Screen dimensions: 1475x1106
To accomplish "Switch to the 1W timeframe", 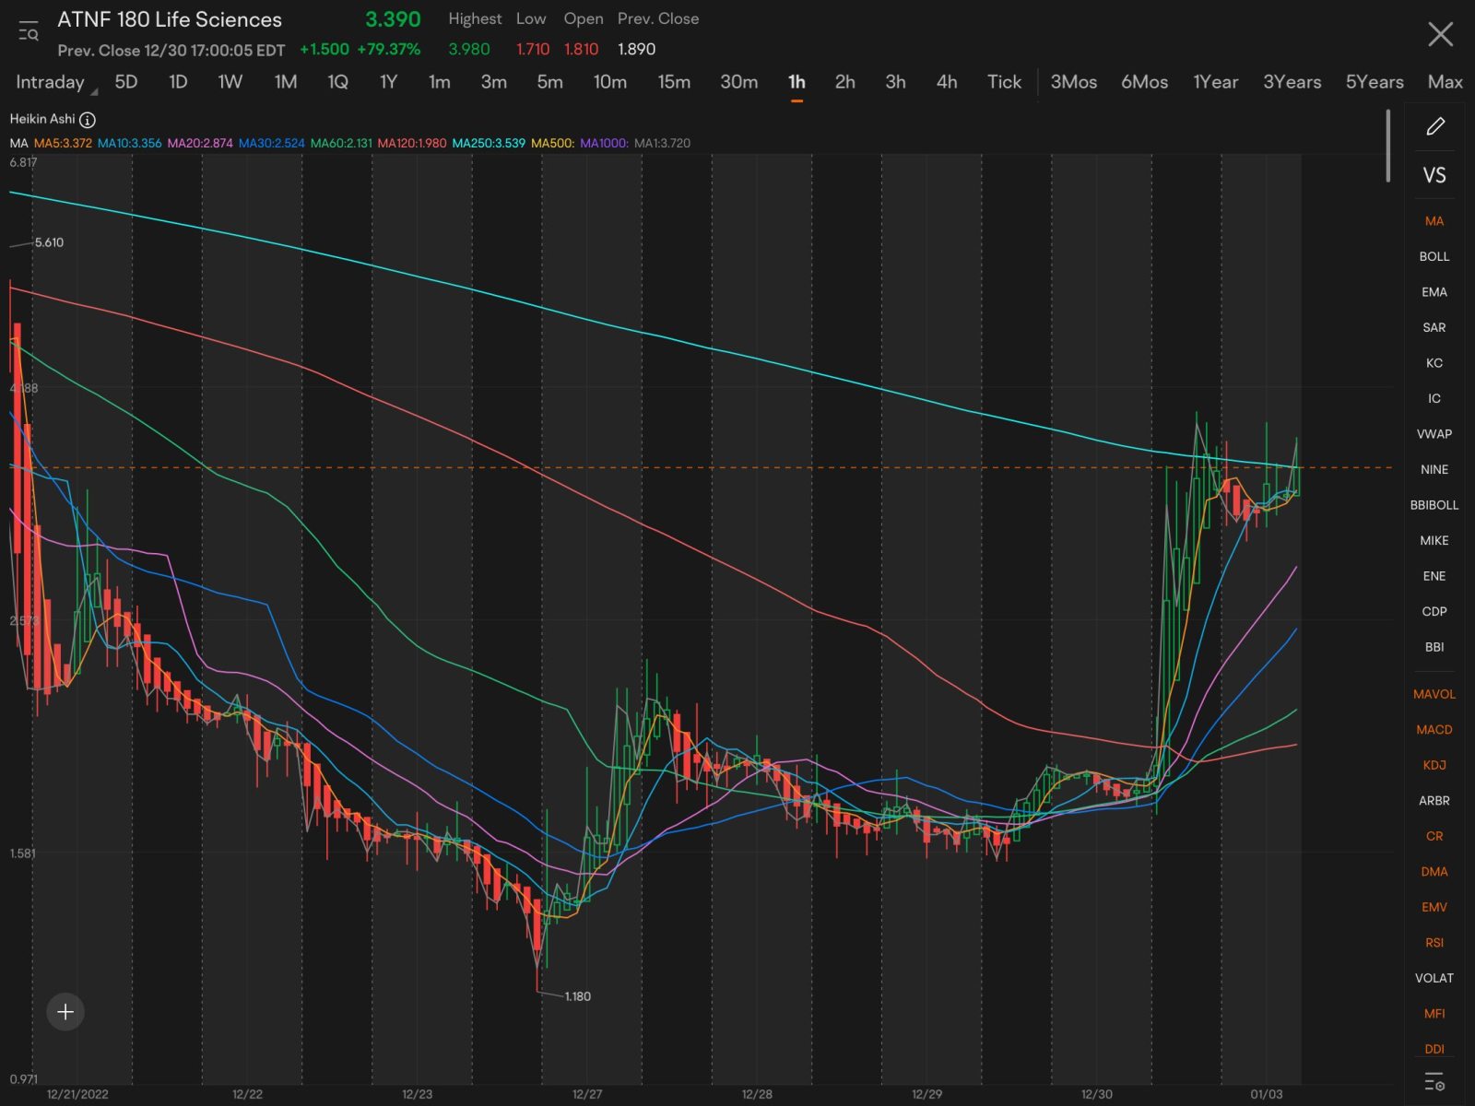I will click(x=230, y=82).
